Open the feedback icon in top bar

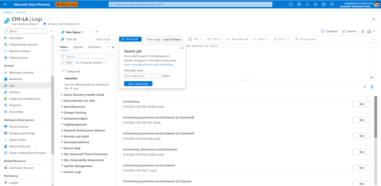click(332, 4)
